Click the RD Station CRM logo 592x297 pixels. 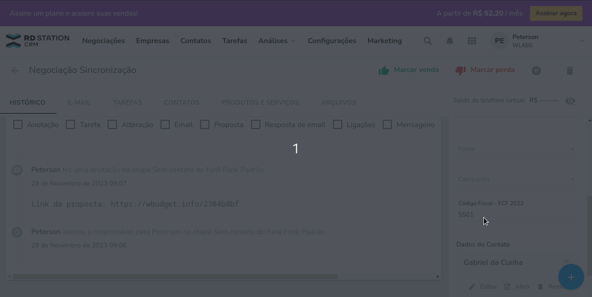(38, 41)
